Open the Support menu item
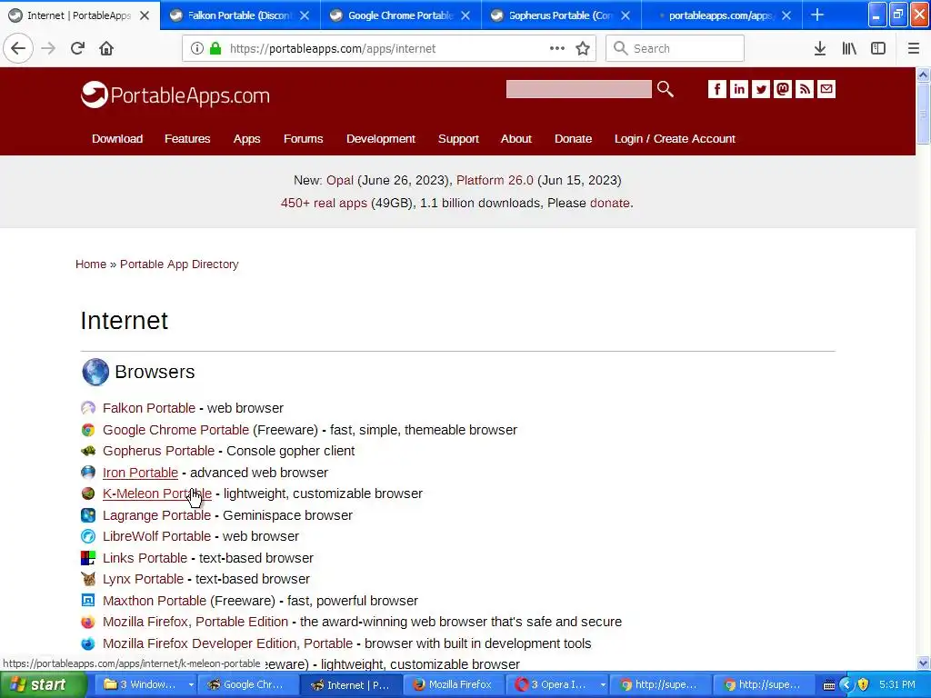 click(458, 139)
